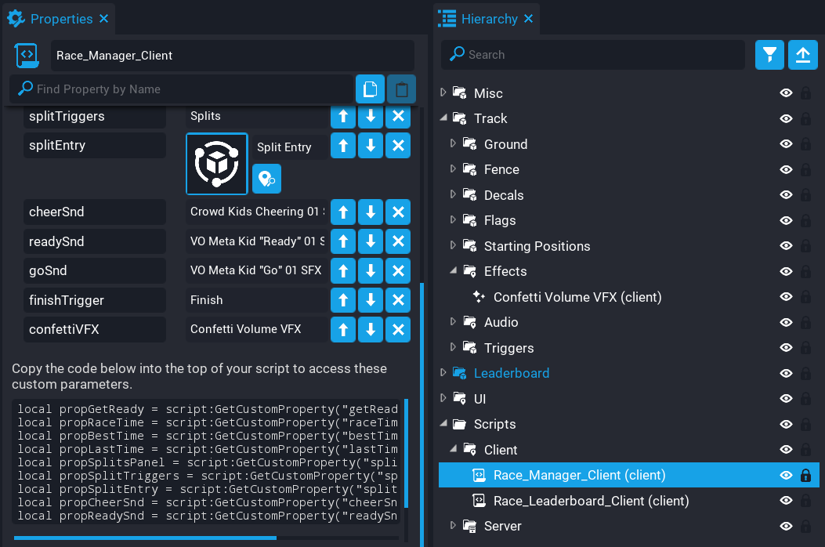Screen dimensions: 825x547
Task: Delete the confettiVFX custom property
Action: point(398,330)
